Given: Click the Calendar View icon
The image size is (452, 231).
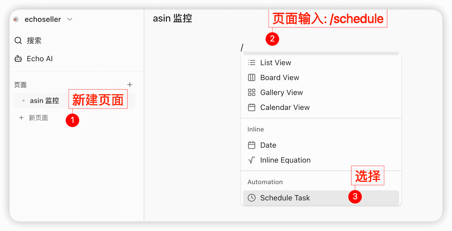Looking at the screenshot, I should click(x=251, y=107).
